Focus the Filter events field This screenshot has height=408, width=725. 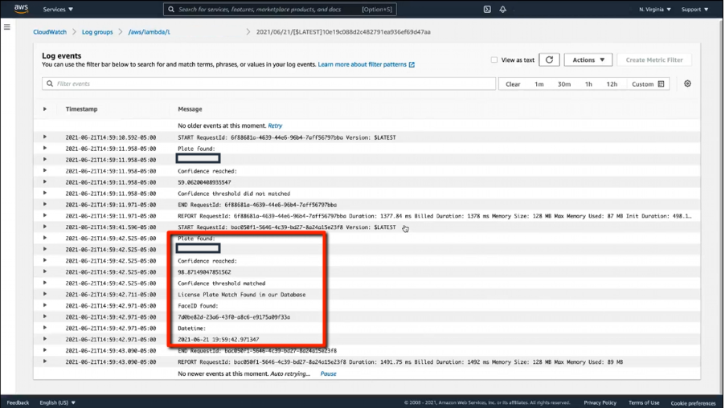(x=268, y=84)
